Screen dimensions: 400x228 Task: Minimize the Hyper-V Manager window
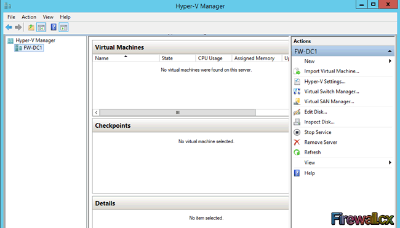coord(361,4)
